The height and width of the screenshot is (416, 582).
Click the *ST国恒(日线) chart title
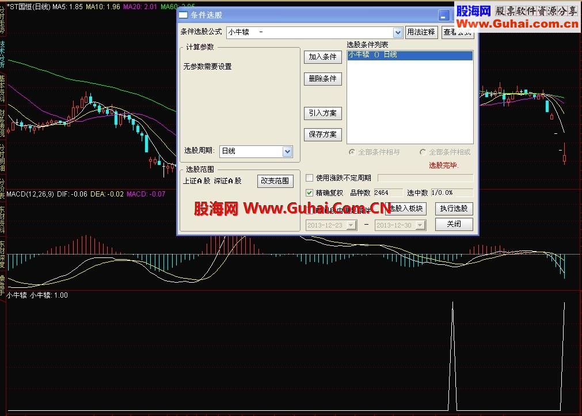(x=29, y=7)
